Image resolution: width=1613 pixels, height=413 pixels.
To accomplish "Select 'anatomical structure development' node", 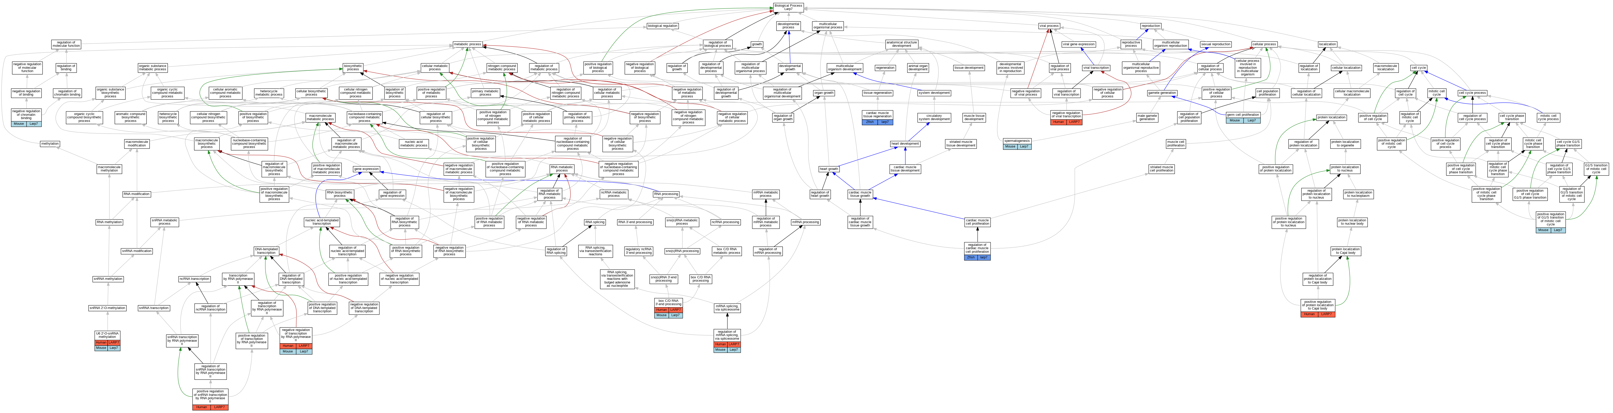I will point(902,44).
